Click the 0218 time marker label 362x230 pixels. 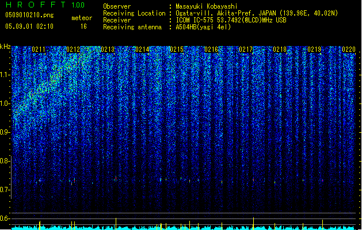click(x=280, y=49)
